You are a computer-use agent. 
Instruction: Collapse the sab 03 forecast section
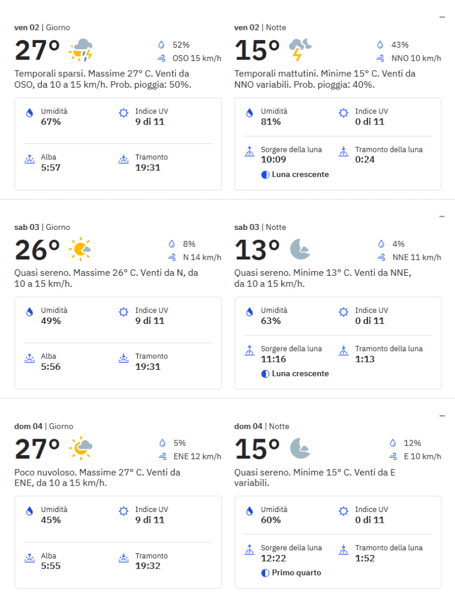coord(442,216)
